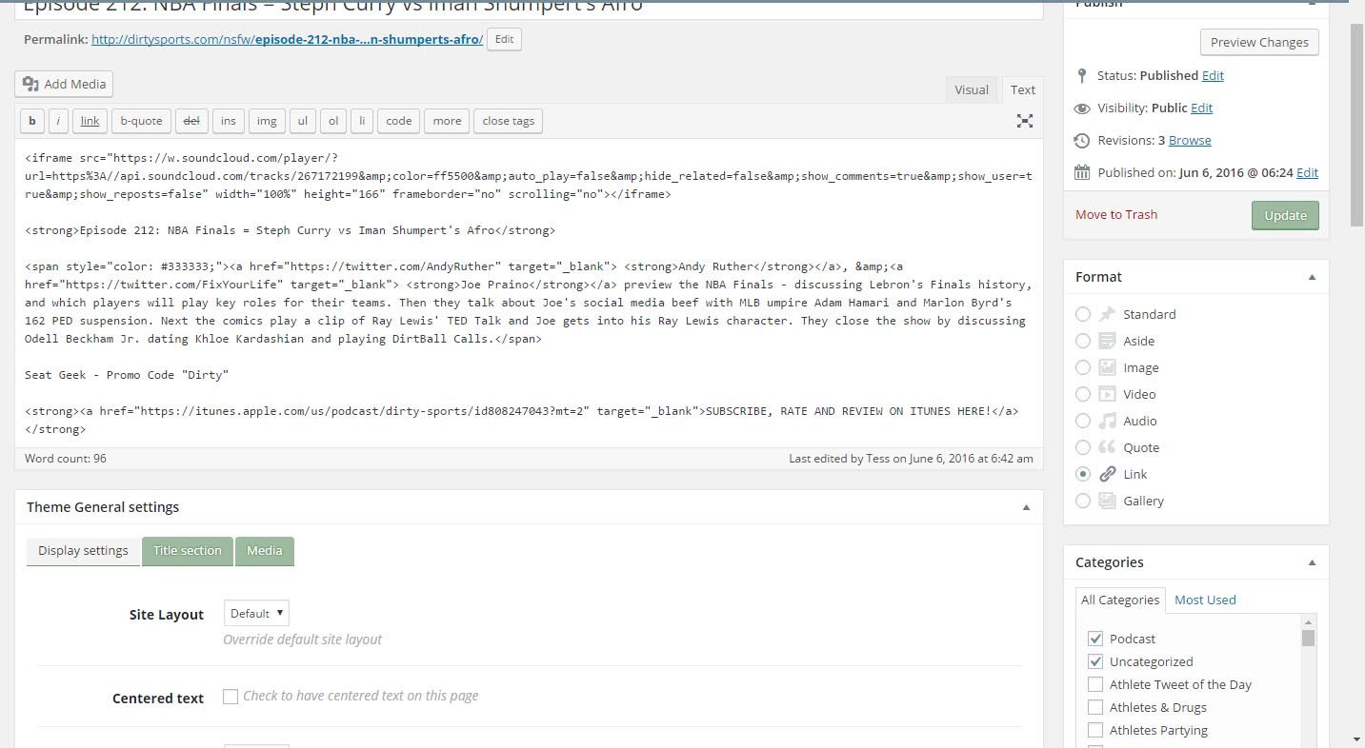Select the Audio post format radio button

point(1083,421)
